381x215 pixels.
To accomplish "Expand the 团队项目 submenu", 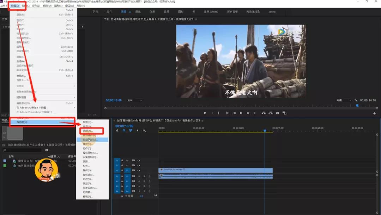I will (46, 97).
